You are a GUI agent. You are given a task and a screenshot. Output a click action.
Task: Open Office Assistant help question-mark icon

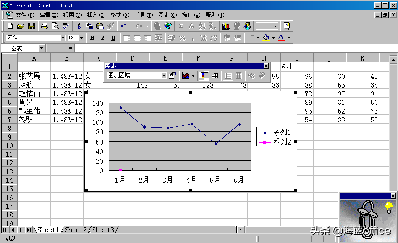tap(287, 26)
